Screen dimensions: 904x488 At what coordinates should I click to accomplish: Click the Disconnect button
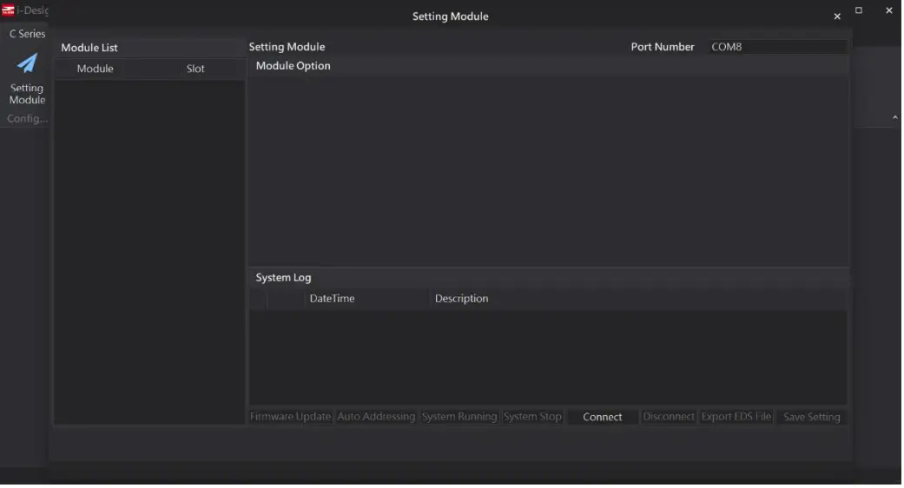(668, 417)
